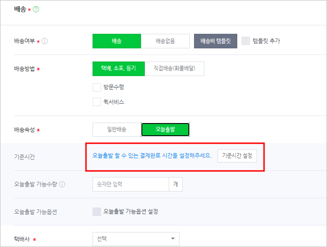The width and height of the screenshot is (327, 247).
Task: Enable the 퀵서비스 checkbox
Action: pyautogui.click(x=97, y=102)
